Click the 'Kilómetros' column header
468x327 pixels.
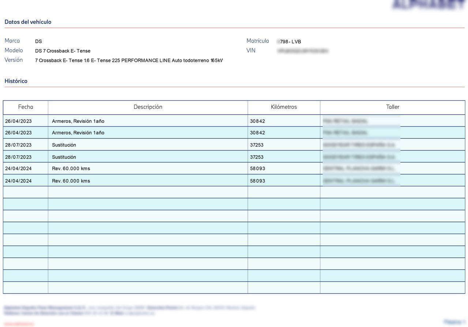pyautogui.click(x=284, y=107)
